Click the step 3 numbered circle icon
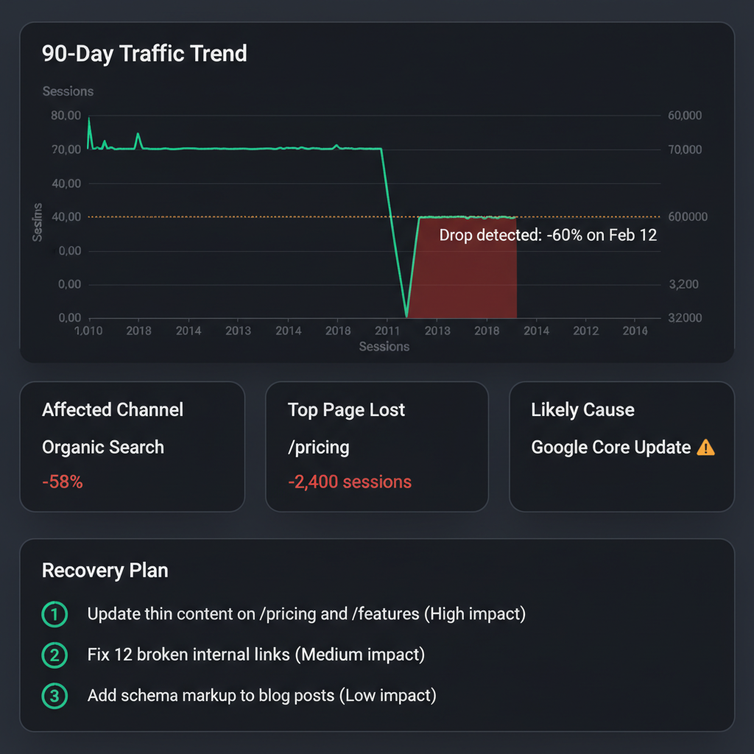This screenshot has height=754, width=754. (x=55, y=696)
